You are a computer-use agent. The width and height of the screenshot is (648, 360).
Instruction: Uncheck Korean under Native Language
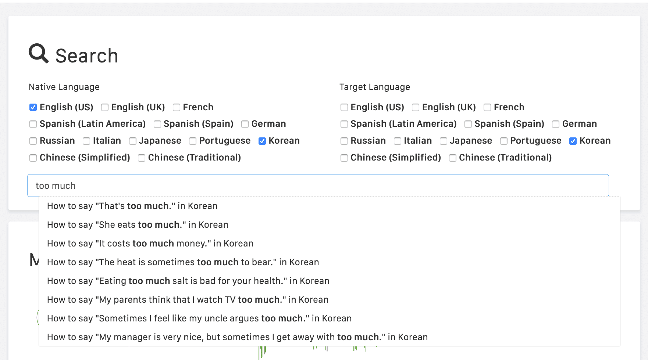(262, 141)
